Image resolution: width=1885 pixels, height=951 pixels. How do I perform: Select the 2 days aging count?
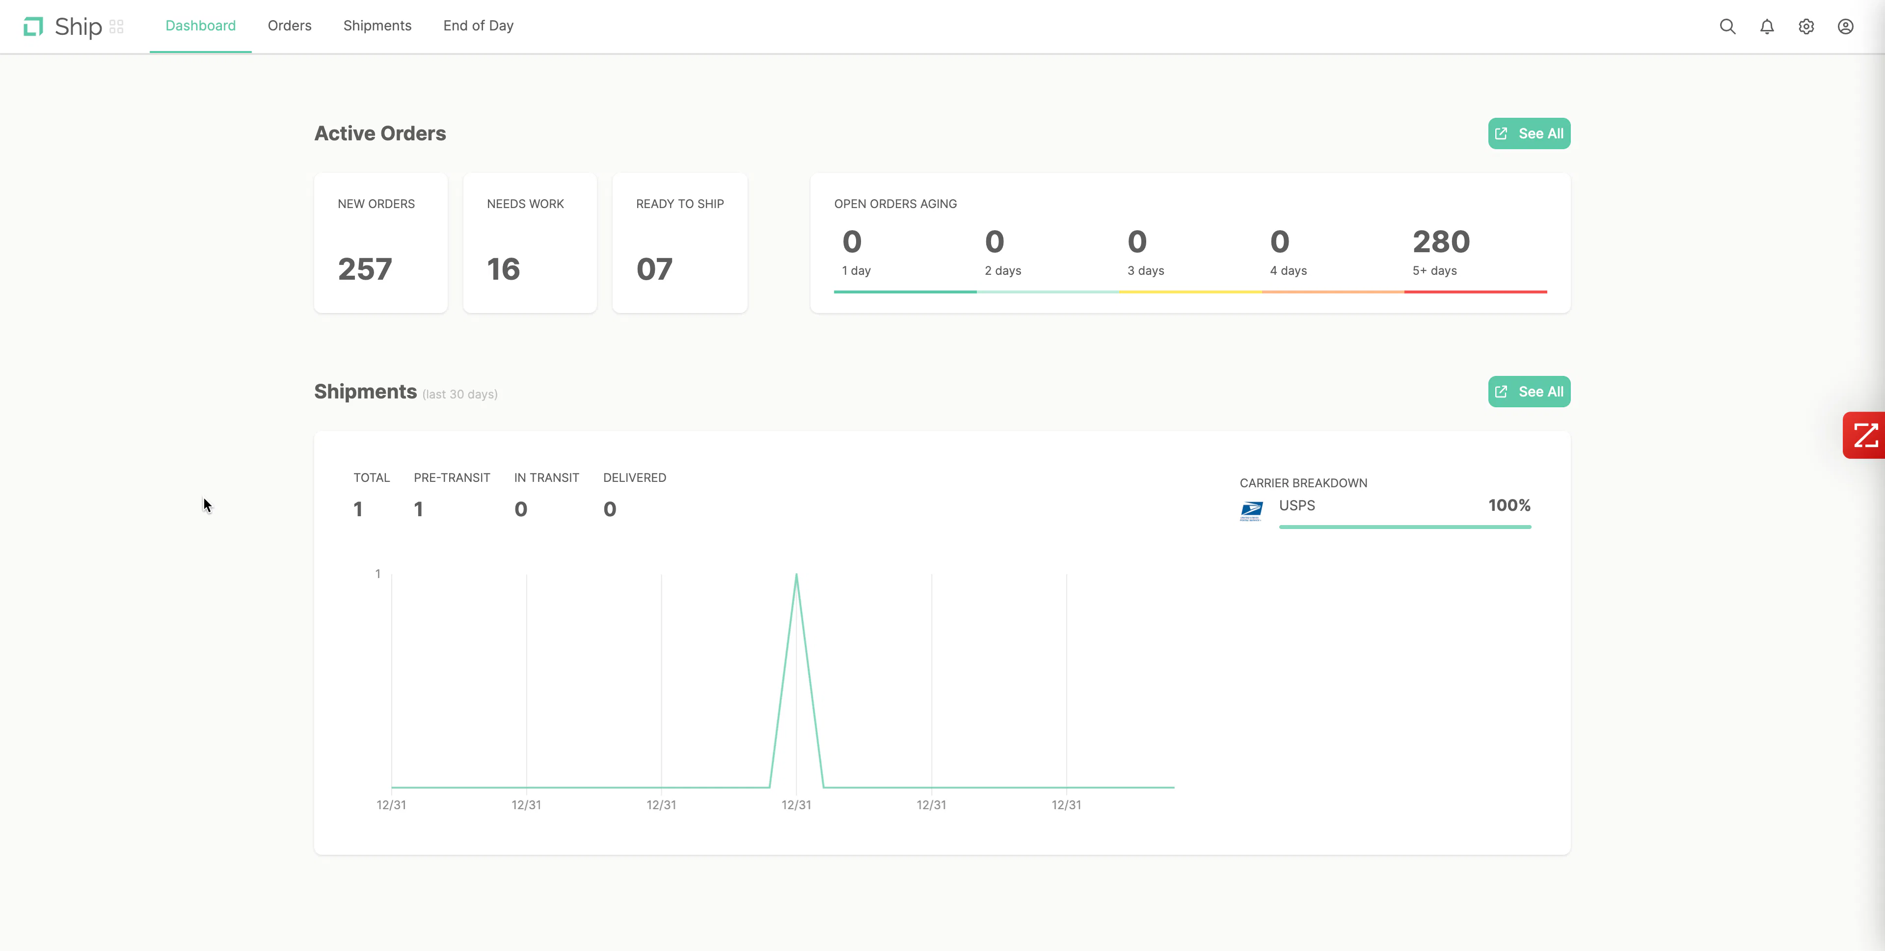point(995,241)
